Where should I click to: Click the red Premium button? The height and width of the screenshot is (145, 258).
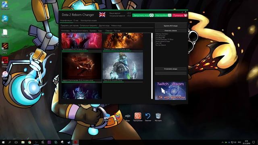[x=180, y=15]
